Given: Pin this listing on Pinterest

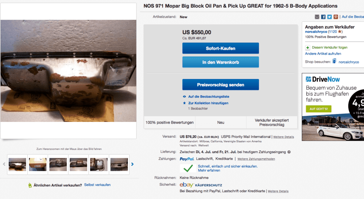Looking at the screenshot, I should click(336, 17).
